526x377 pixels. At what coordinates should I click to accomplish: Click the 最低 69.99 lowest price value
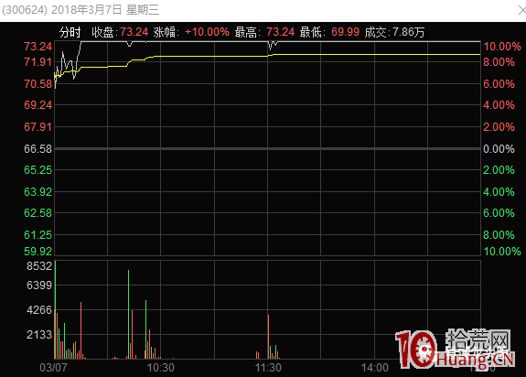pos(345,32)
